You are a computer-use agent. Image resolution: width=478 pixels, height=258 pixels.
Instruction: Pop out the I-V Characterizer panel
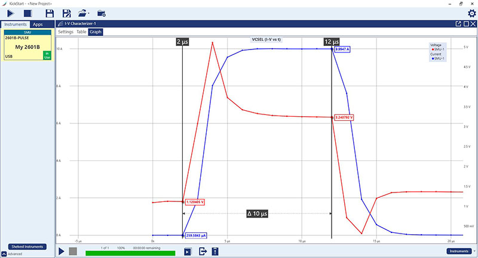[x=458, y=24]
